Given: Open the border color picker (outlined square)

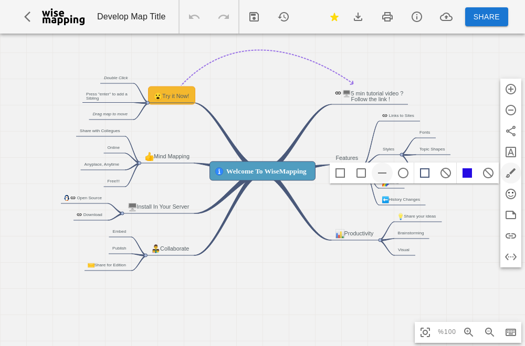Looking at the screenshot, I should point(425,173).
